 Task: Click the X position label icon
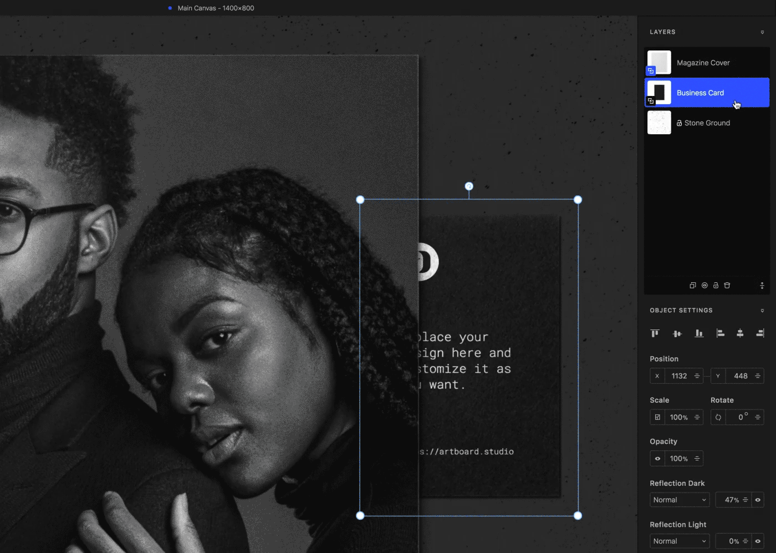(x=657, y=376)
